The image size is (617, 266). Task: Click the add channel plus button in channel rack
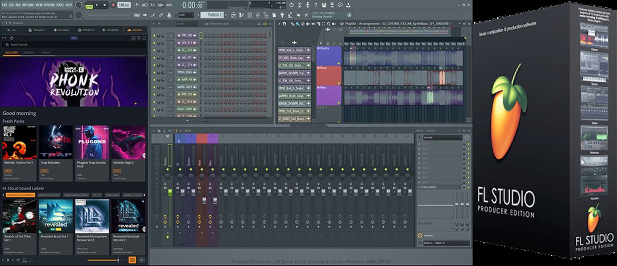187,120
